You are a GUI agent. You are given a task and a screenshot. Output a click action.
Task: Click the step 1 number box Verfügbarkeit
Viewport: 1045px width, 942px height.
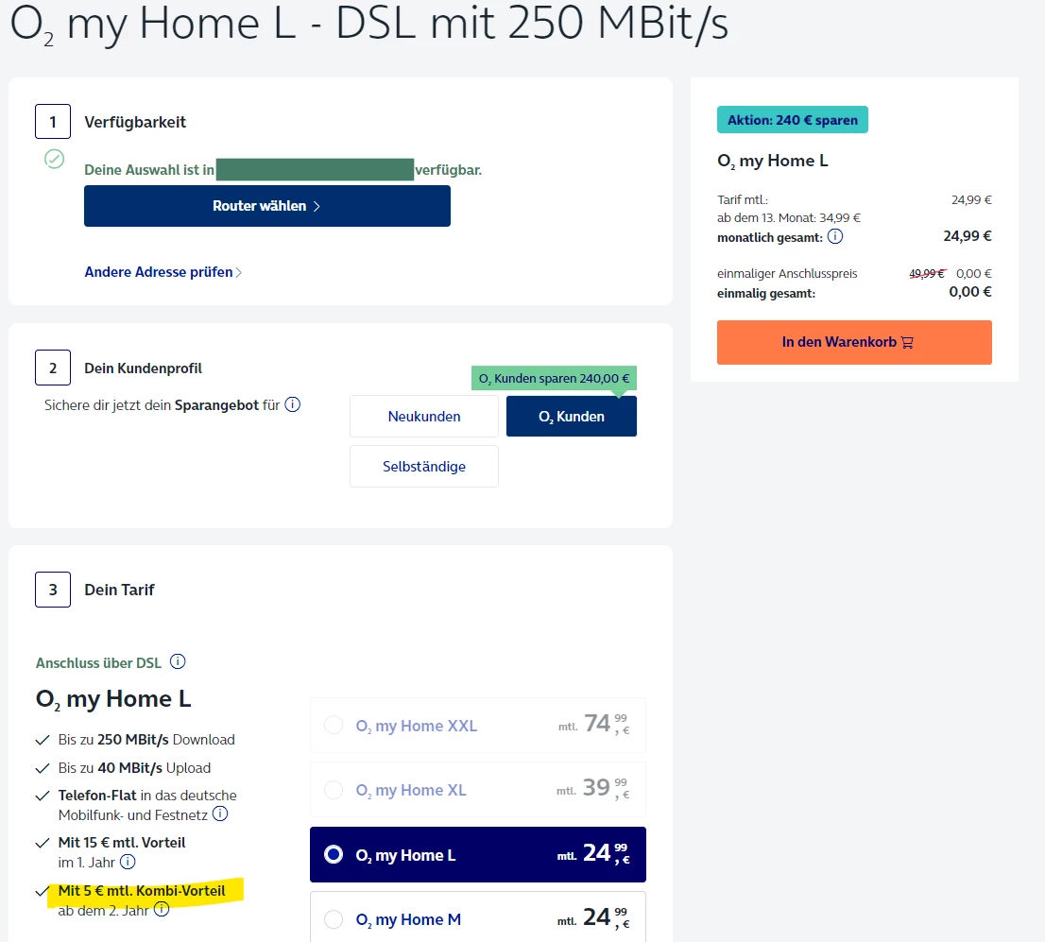click(53, 121)
